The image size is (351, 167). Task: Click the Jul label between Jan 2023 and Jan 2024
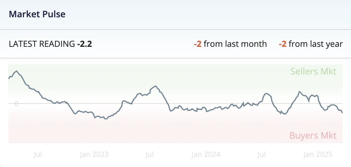point(149,154)
